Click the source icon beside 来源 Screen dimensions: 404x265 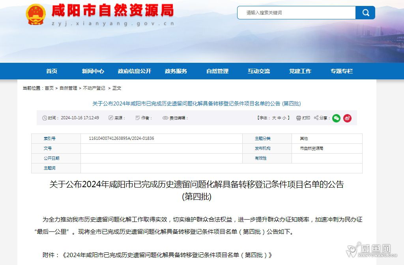coord(111,118)
